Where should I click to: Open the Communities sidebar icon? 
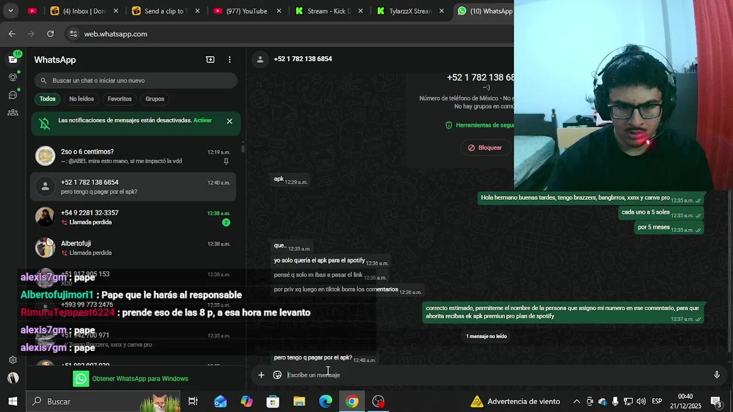tap(13, 113)
